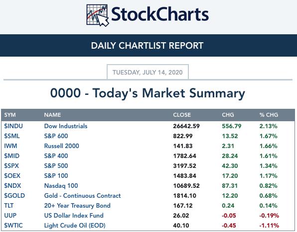Click the TLT ticker symbol

tap(9, 206)
